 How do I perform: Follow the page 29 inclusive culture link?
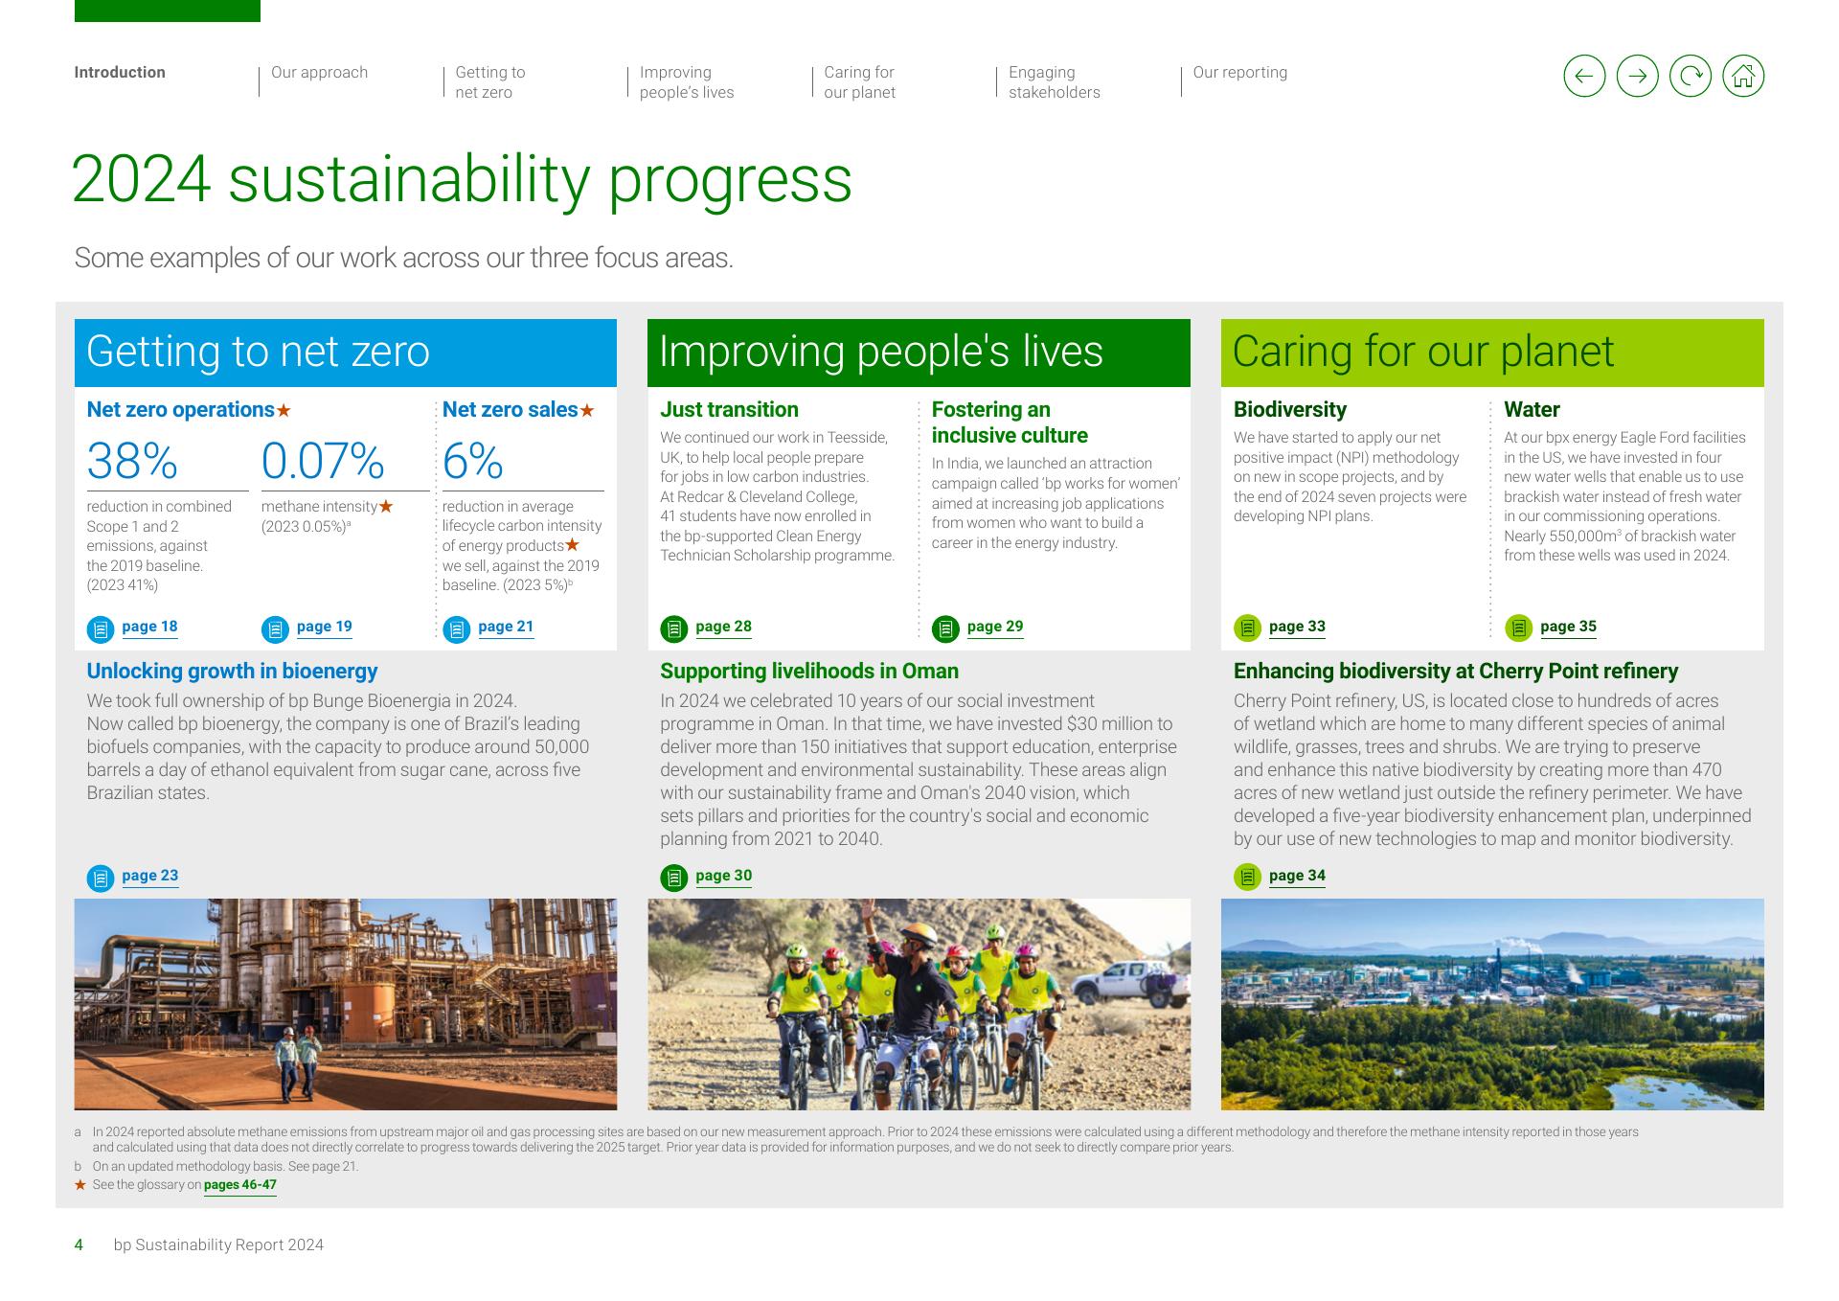tap(994, 627)
